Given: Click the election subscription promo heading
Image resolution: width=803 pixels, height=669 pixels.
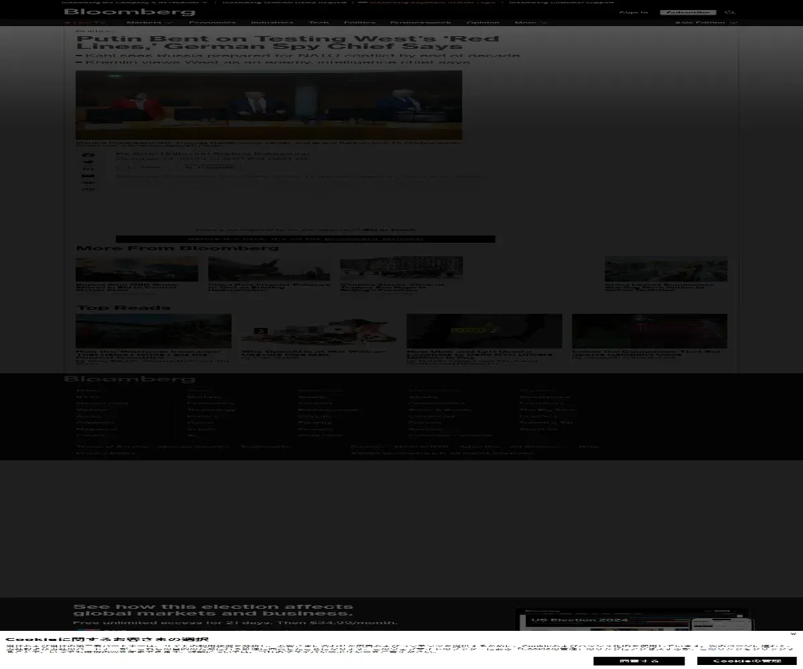Looking at the screenshot, I should (x=213, y=610).
